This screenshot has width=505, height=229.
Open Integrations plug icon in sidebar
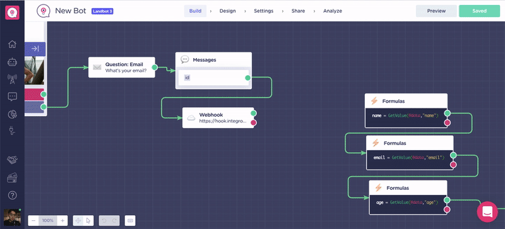pos(12,131)
